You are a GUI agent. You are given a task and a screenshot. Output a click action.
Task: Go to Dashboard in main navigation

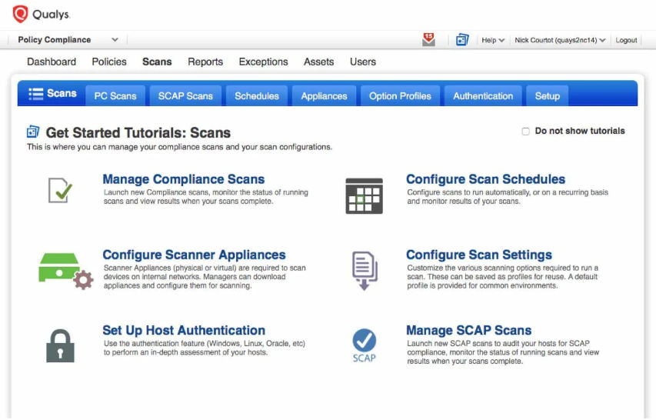(52, 62)
